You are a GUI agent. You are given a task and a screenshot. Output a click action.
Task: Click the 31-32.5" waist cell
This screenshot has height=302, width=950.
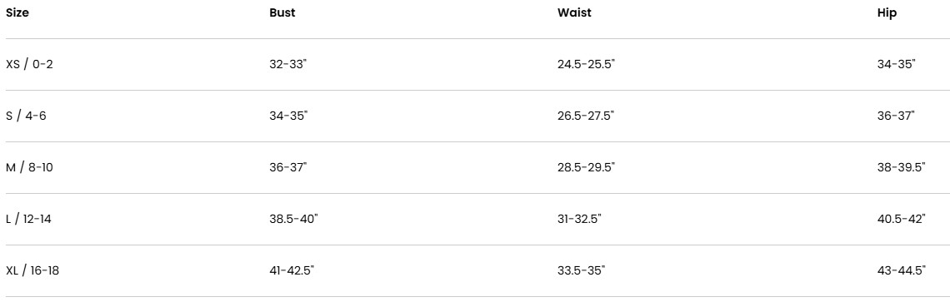tap(579, 219)
